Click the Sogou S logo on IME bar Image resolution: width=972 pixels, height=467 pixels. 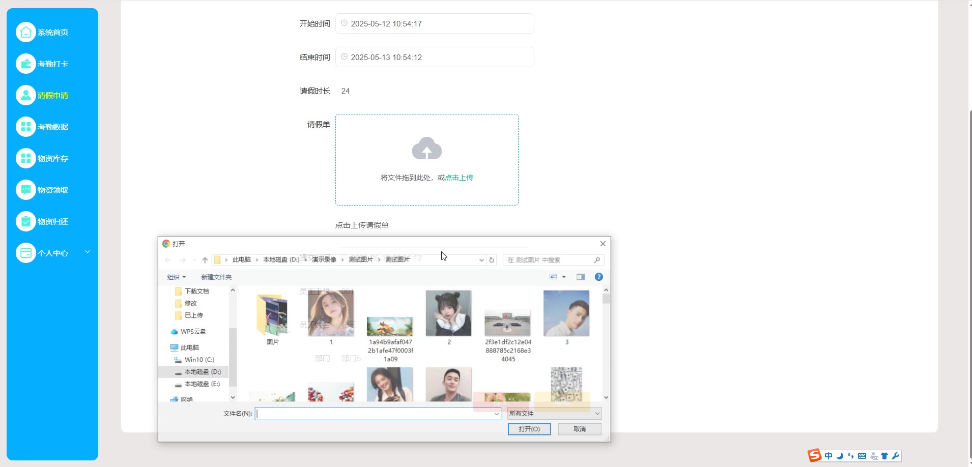pos(815,455)
